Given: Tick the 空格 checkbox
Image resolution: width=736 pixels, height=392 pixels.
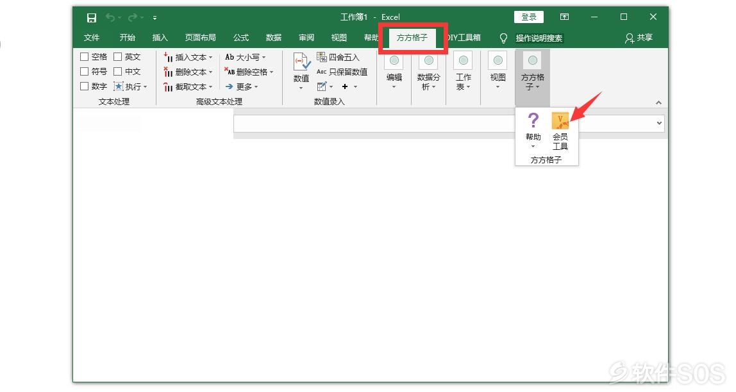Looking at the screenshot, I should click(85, 57).
